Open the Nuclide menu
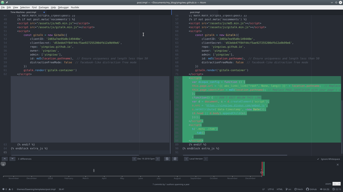This screenshot has width=343, height=192. (75, 8)
